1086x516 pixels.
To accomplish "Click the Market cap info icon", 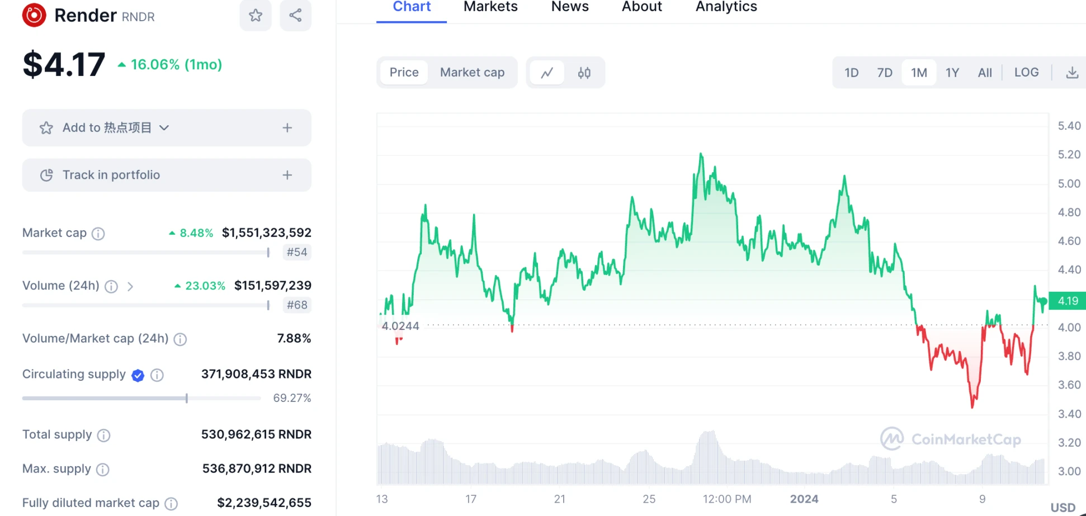I will [98, 234].
